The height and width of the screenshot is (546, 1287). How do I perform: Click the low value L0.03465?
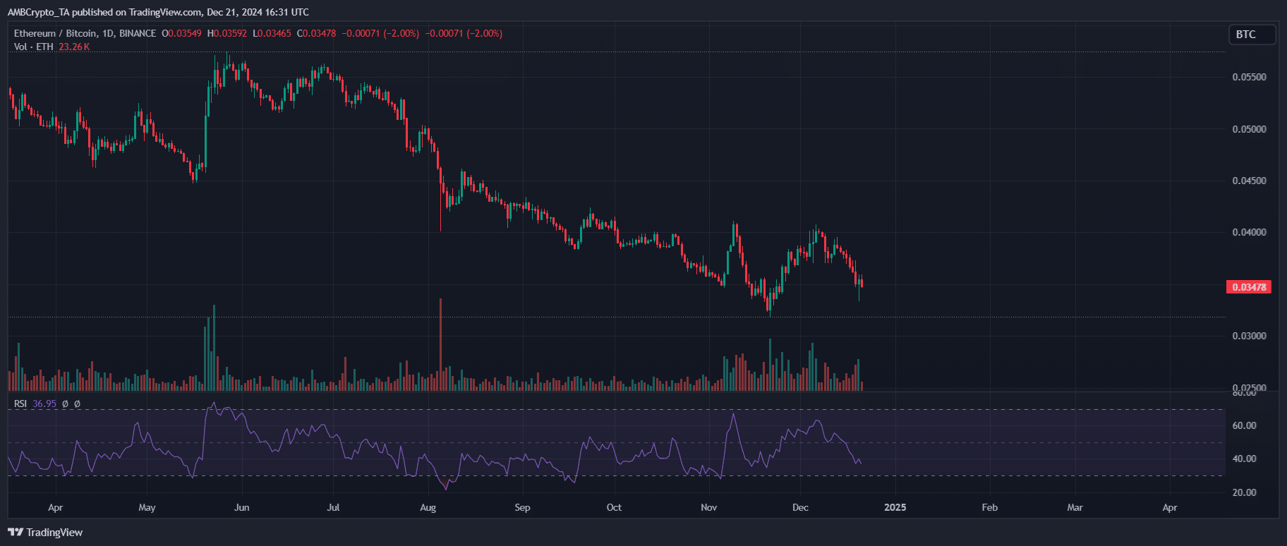(272, 33)
